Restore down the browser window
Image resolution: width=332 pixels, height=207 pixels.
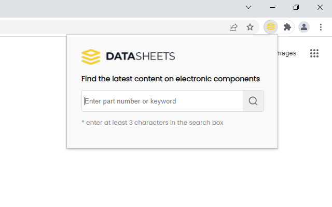(x=296, y=7)
